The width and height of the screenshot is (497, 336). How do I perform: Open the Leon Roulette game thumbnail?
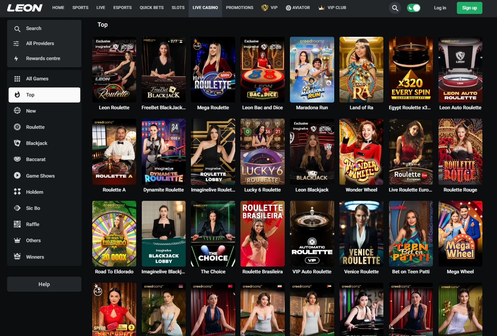tap(114, 70)
